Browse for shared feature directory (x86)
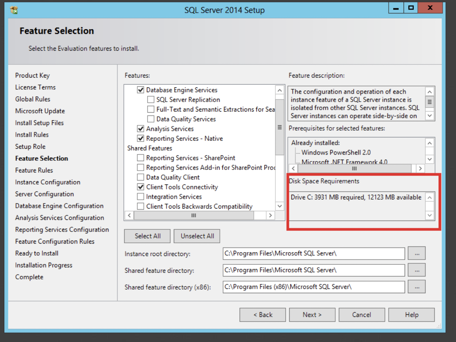The height and width of the screenshot is (342, 456). [x=416, y=287]
